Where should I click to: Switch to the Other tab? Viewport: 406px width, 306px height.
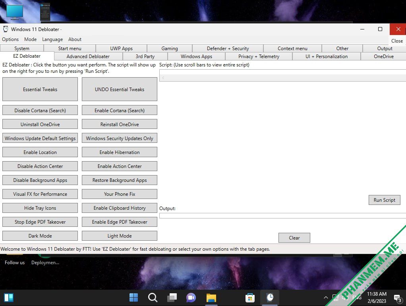point(342,48)
